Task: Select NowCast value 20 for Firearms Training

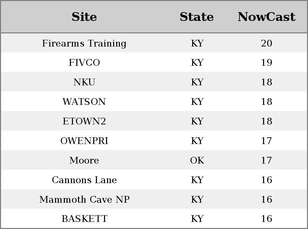Action: click(266, 44)
